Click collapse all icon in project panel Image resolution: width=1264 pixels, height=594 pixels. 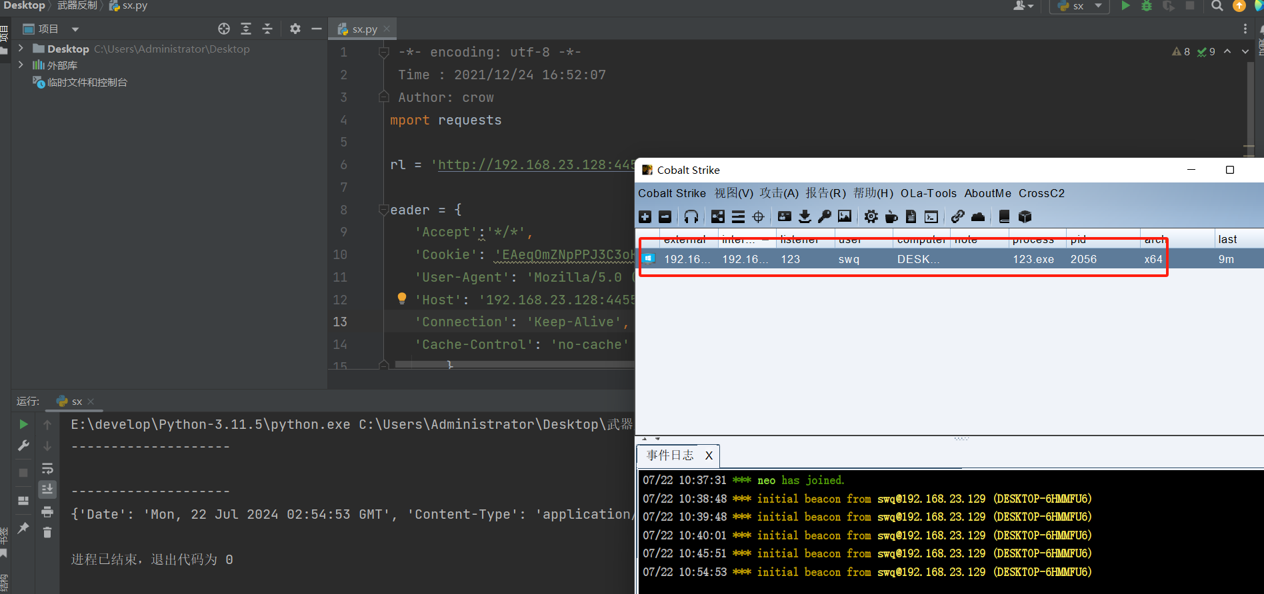coord(267,29)
